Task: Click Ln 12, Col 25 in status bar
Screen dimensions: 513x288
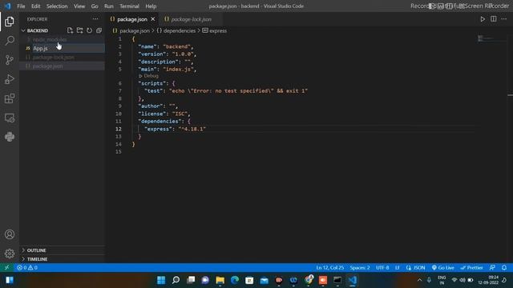Action: click(329, 267)
